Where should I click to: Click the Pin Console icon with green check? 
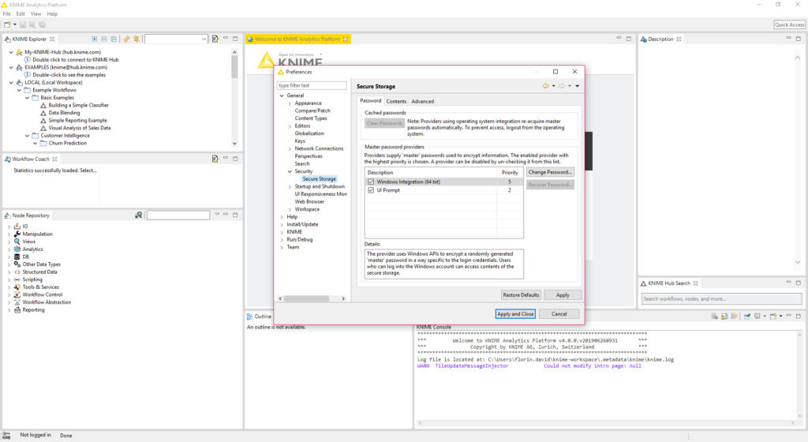pyautogui.click(x=746, y=317)
